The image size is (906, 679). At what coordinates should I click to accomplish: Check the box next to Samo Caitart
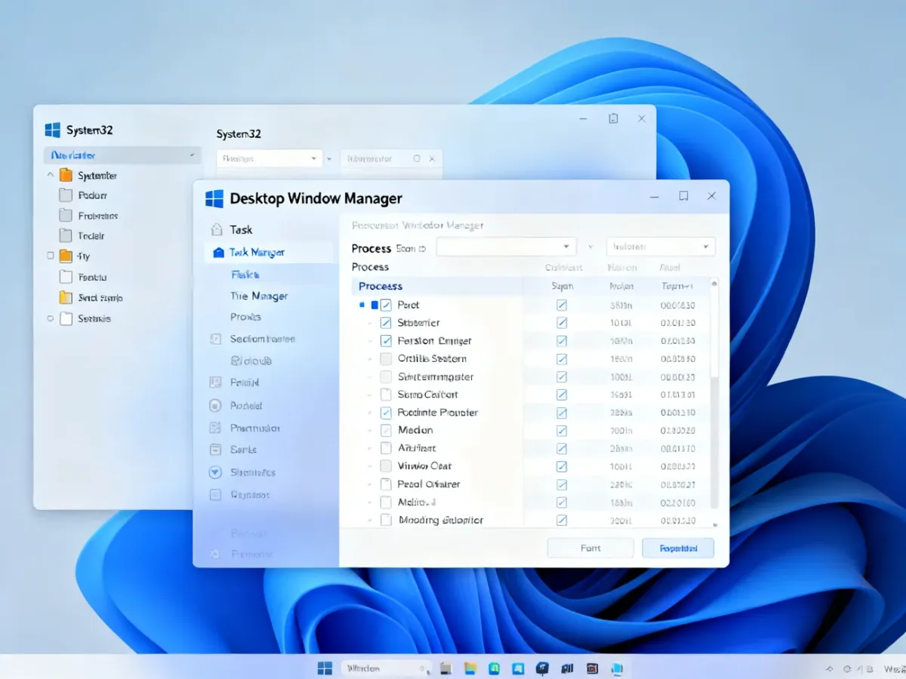point(386,395)
